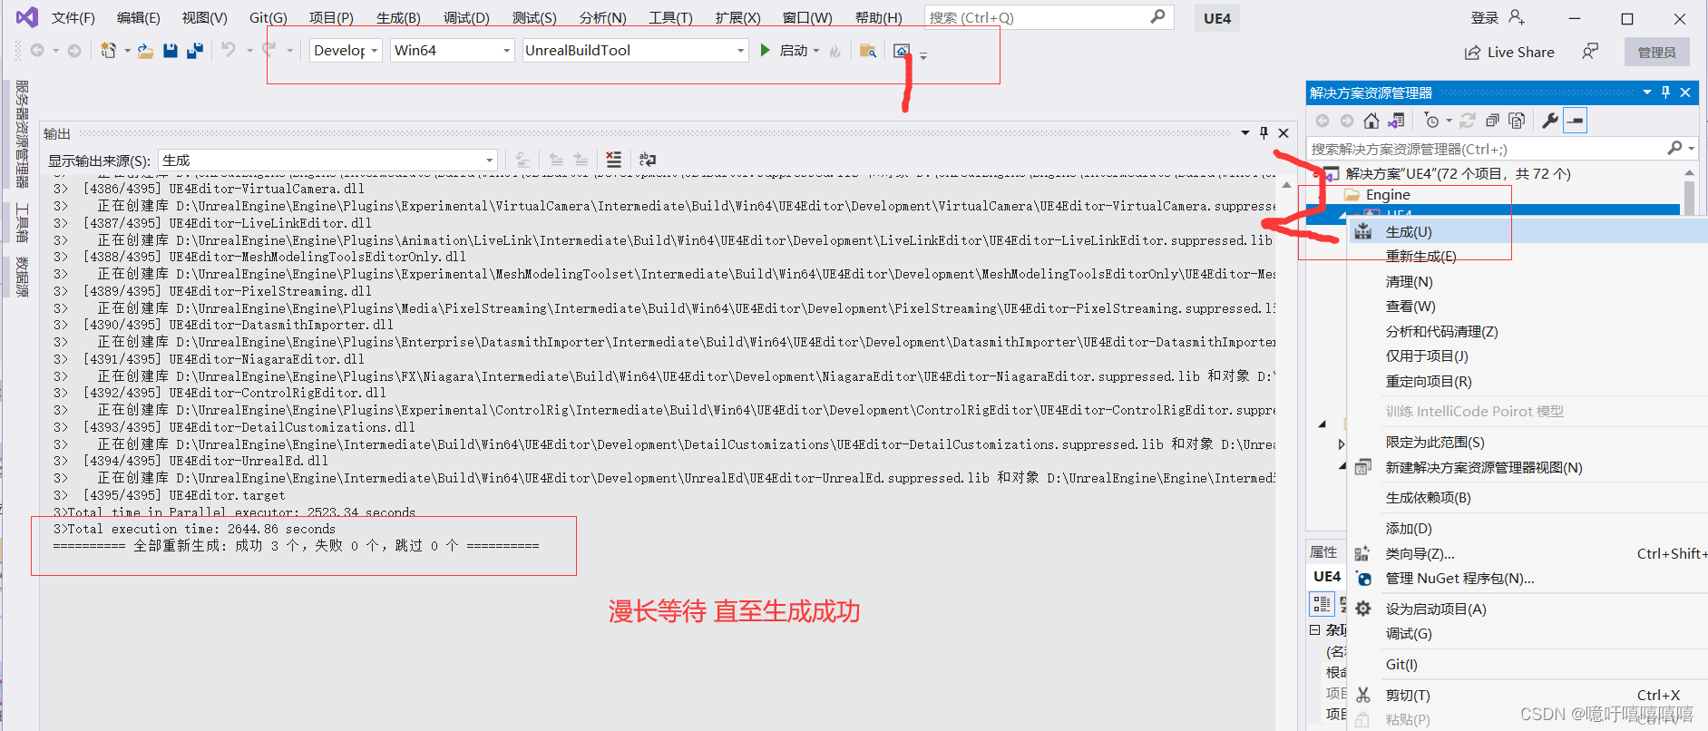Open the 文件(F) menu
The width and height of the screenshot is (1708, 731).
(x=73, y=18)
